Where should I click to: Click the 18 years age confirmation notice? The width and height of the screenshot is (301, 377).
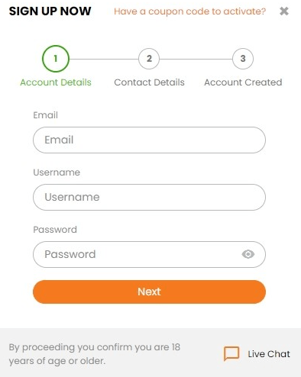pos(95,354)
